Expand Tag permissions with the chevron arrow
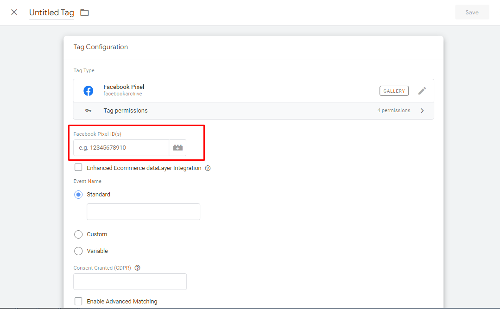 coord(422,111)
